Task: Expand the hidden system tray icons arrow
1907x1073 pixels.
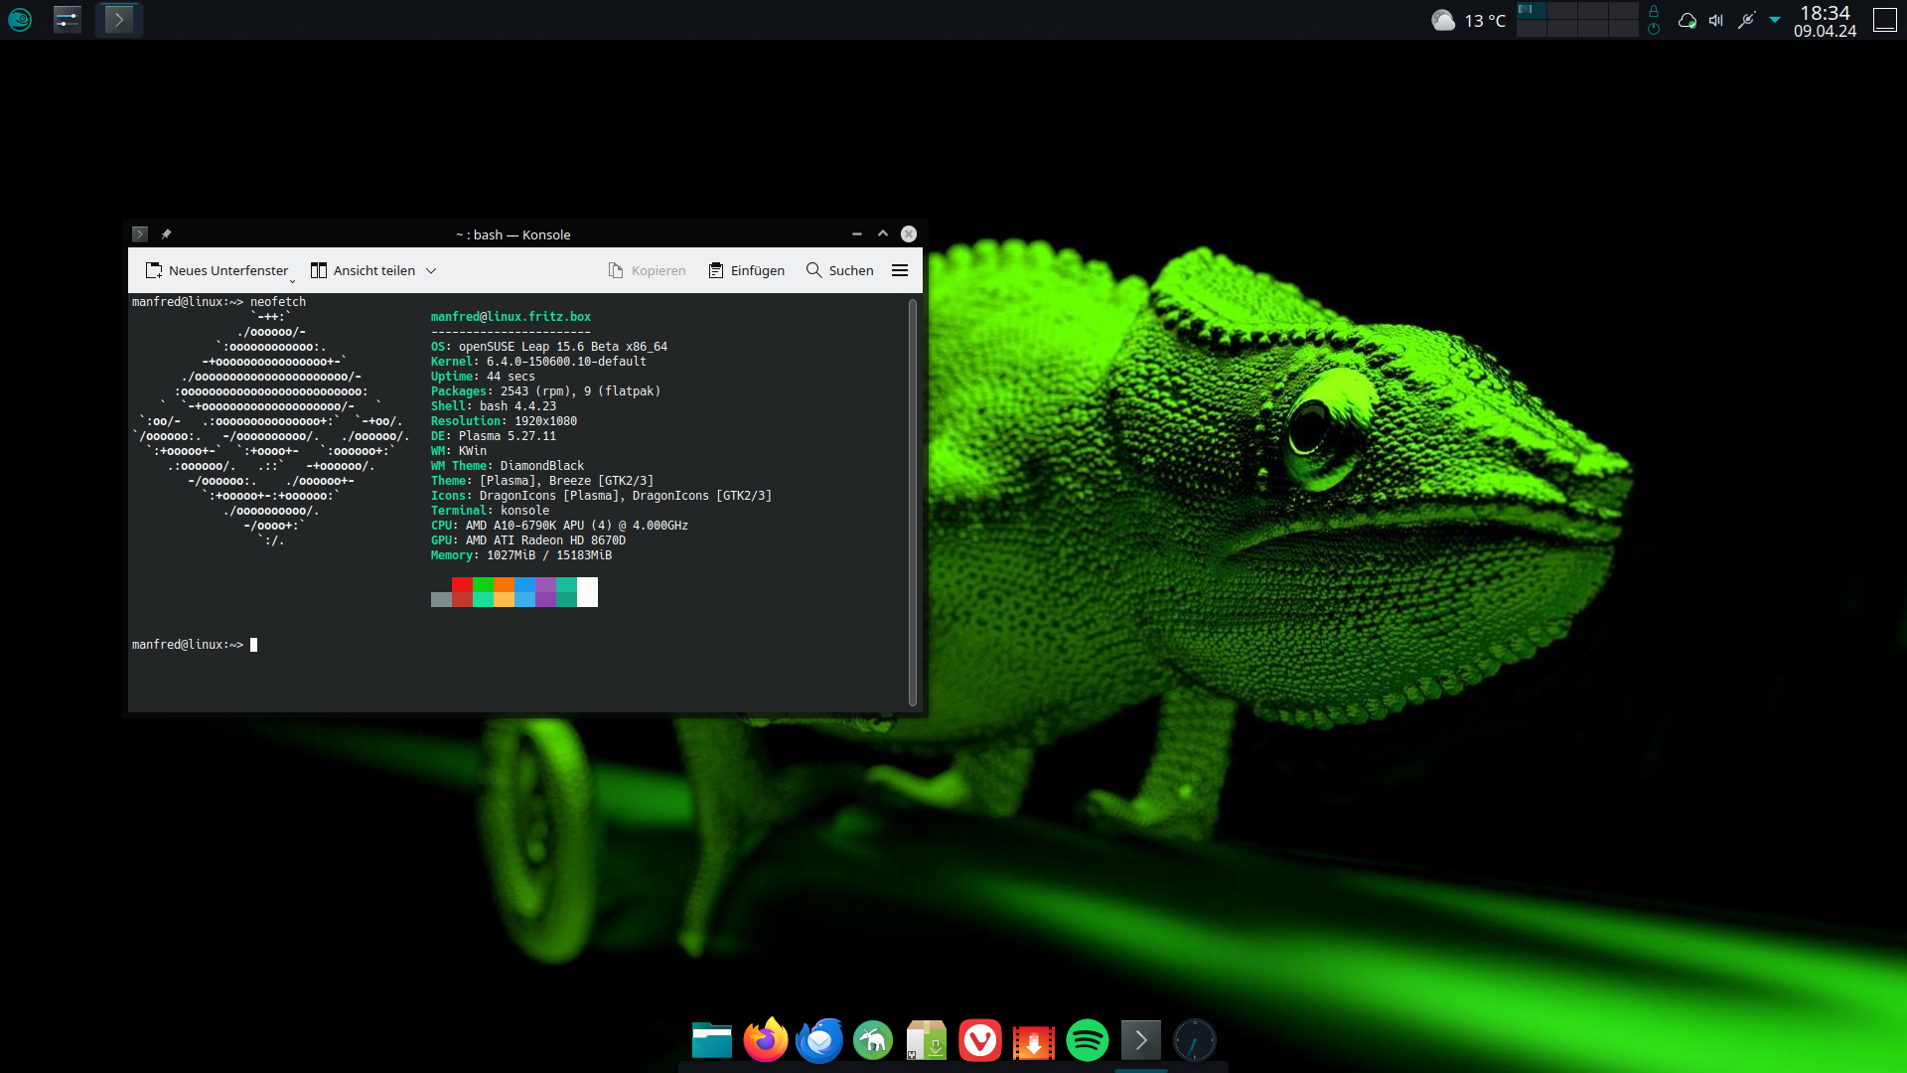Action: [x=1775, y=20]
